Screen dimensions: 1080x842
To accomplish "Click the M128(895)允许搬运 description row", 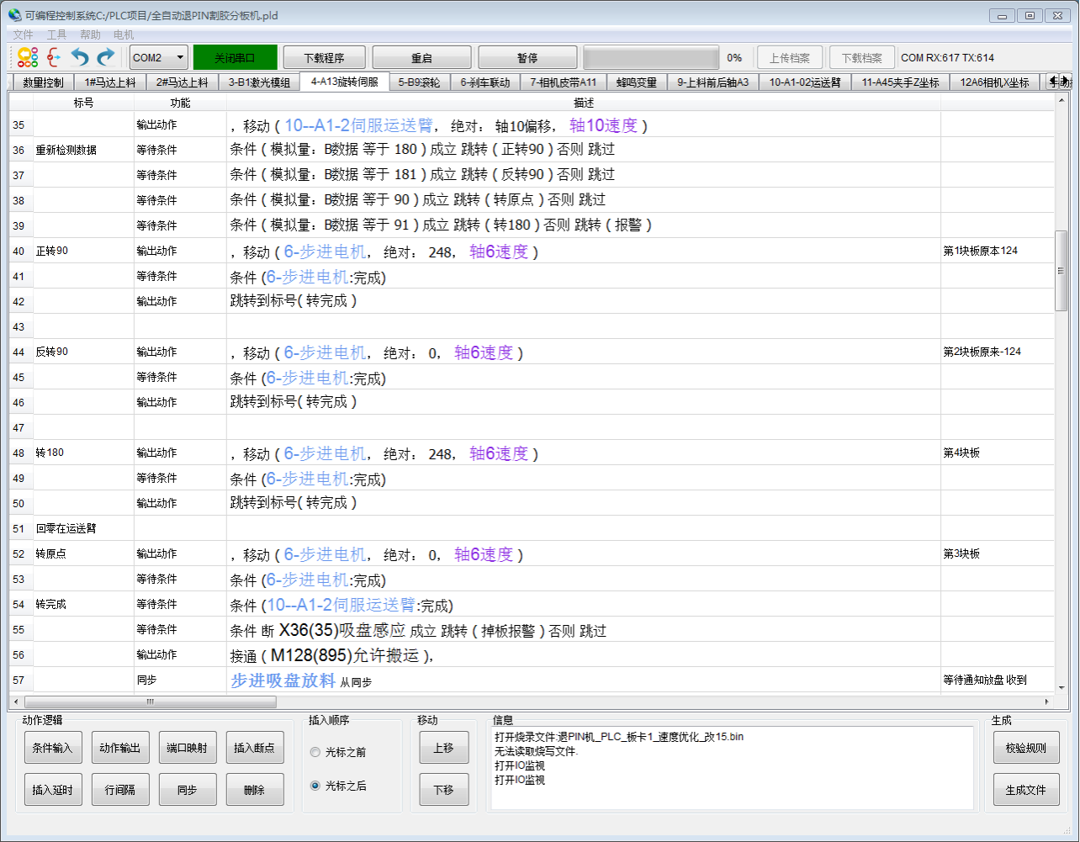I will coord(584,655).
